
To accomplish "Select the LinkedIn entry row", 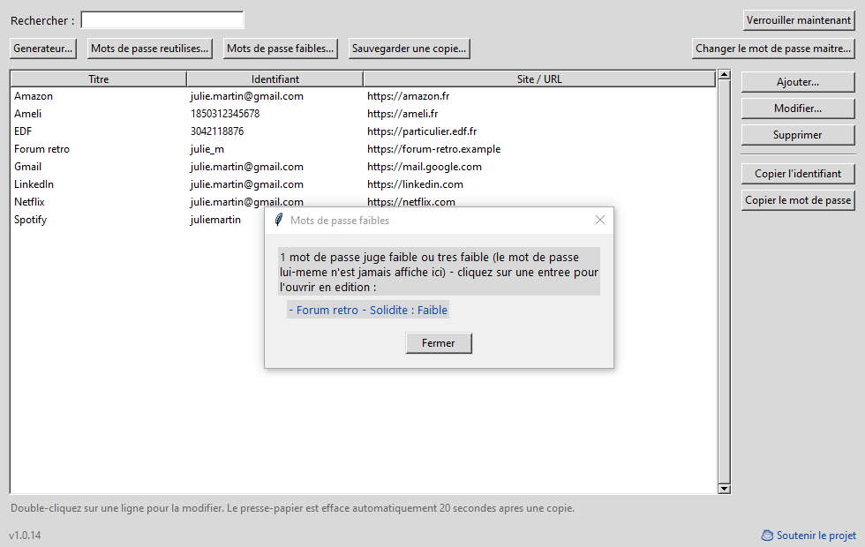I will tap(363, 184).
